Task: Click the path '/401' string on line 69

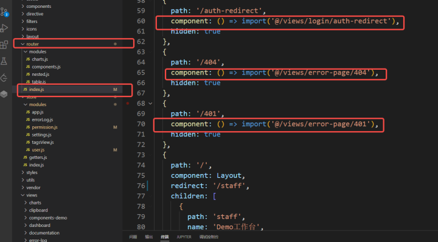Action: tap(208, 113)
